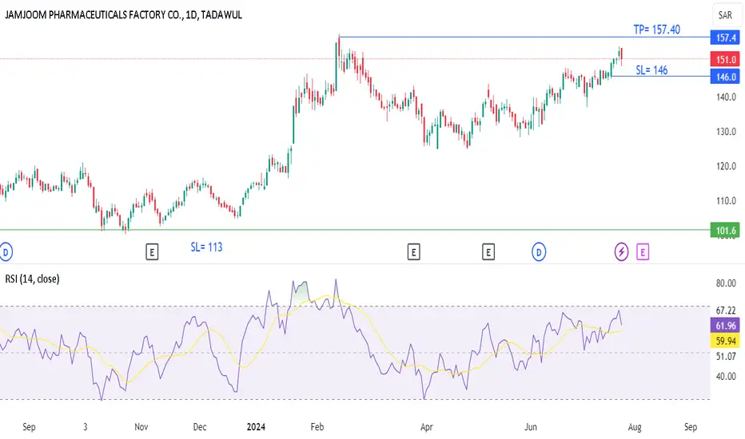
Task: Click the Sep label at time axis start
Action: click(29, 427)
